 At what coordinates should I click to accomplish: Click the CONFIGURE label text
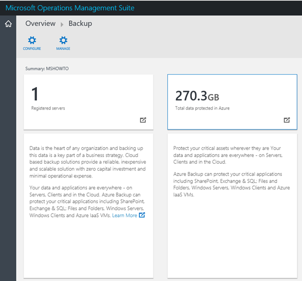click(x=32, y=48)
